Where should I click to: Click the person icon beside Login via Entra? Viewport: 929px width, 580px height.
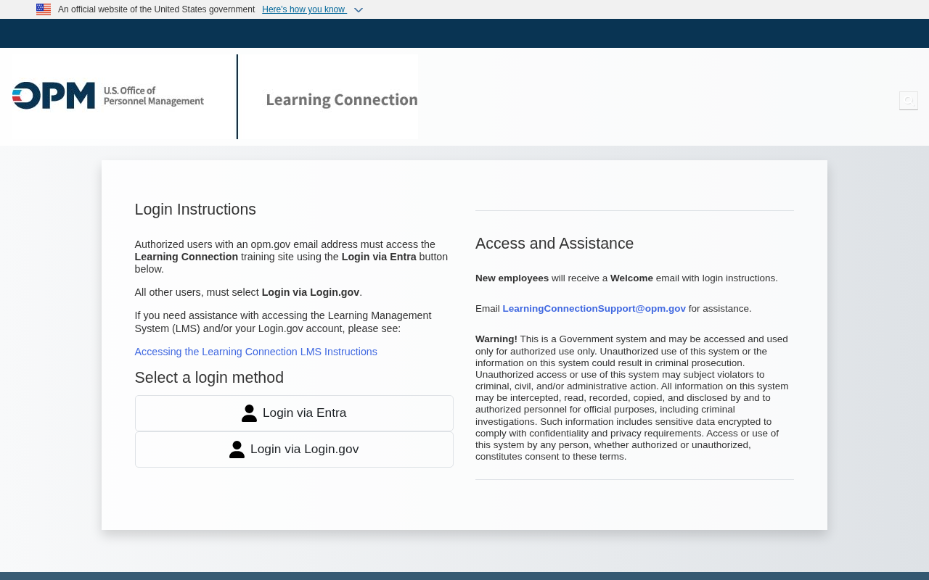[x=249, y=413]
